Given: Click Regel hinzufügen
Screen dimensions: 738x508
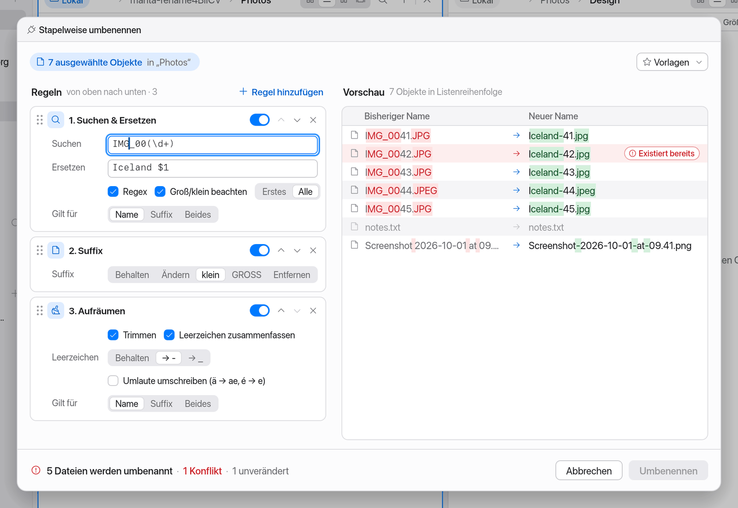Looking at the screenshot, I should (281, 92).
